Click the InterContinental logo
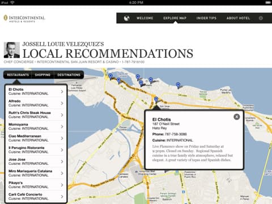 24,19
